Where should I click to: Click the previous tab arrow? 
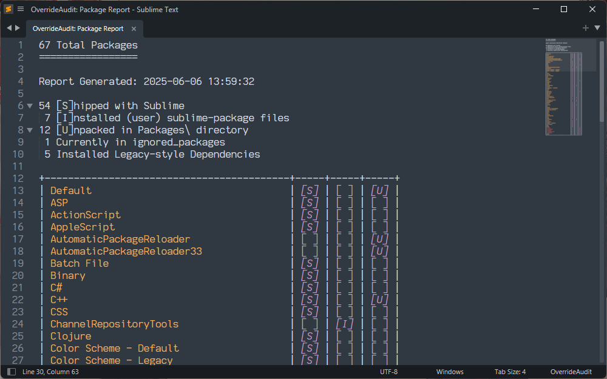point(9,29)
